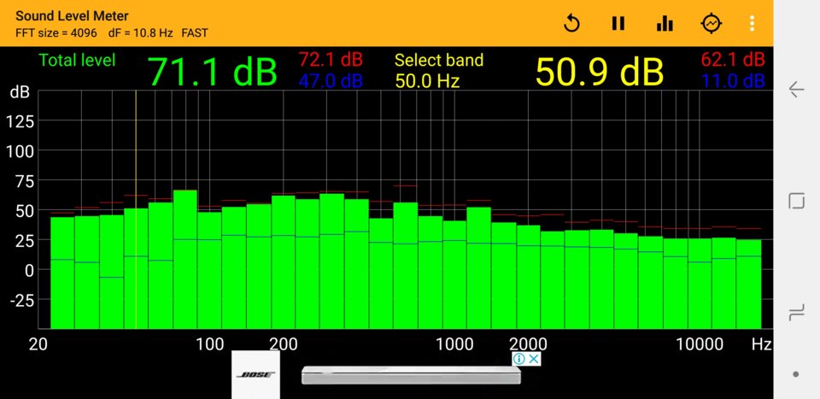Tap the Sound Level Meter title
Viewport: 820px width, 399px height.
pos(72,16)
